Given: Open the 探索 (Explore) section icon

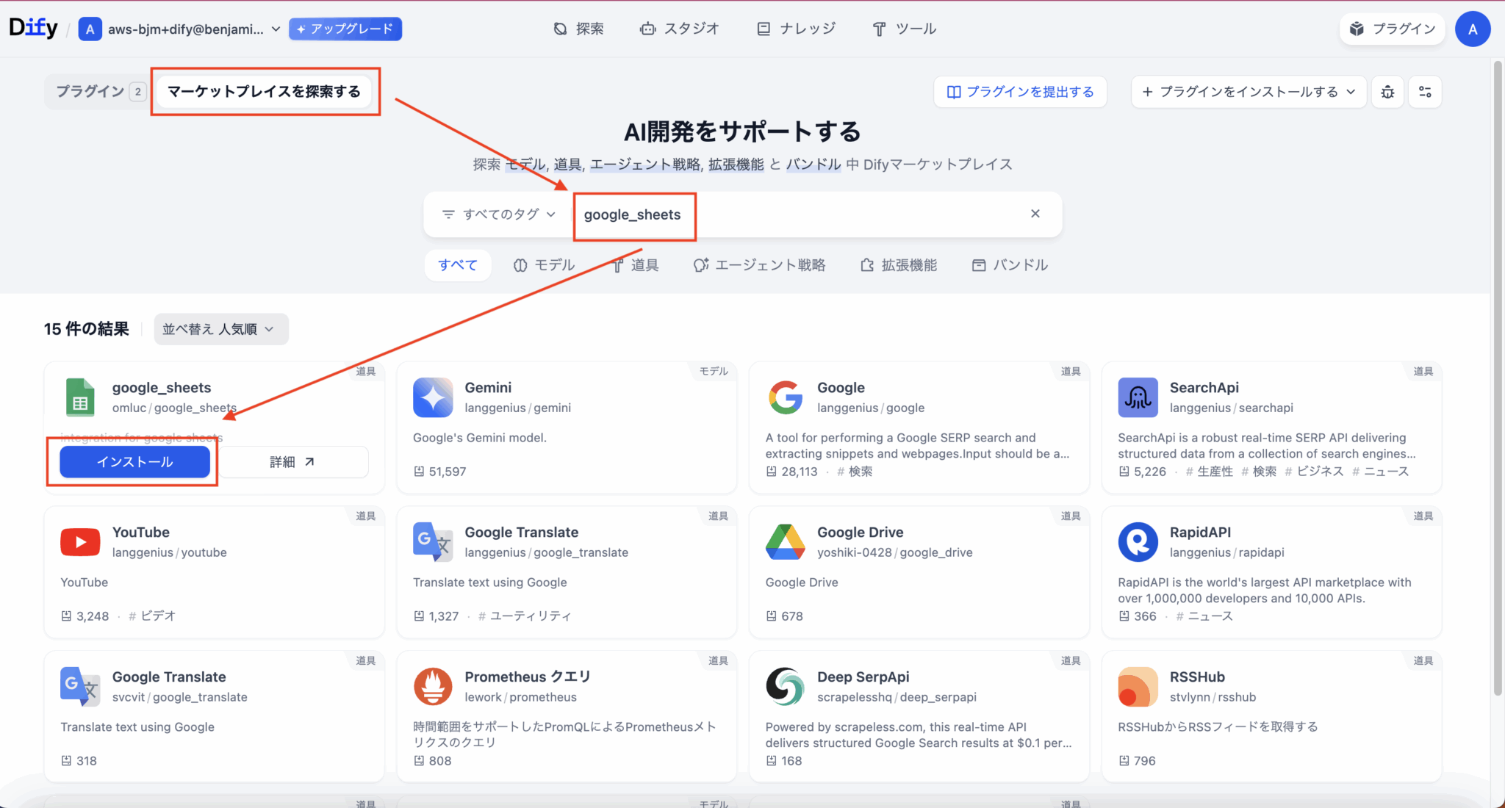Looking at the screenshot, I should tap(560, 28).
